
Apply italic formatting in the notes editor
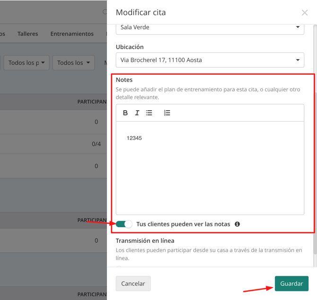click(137, 113)
